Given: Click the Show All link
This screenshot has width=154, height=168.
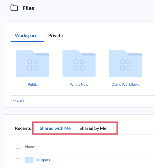Looking at the screenshot, I should pos(17,101).
